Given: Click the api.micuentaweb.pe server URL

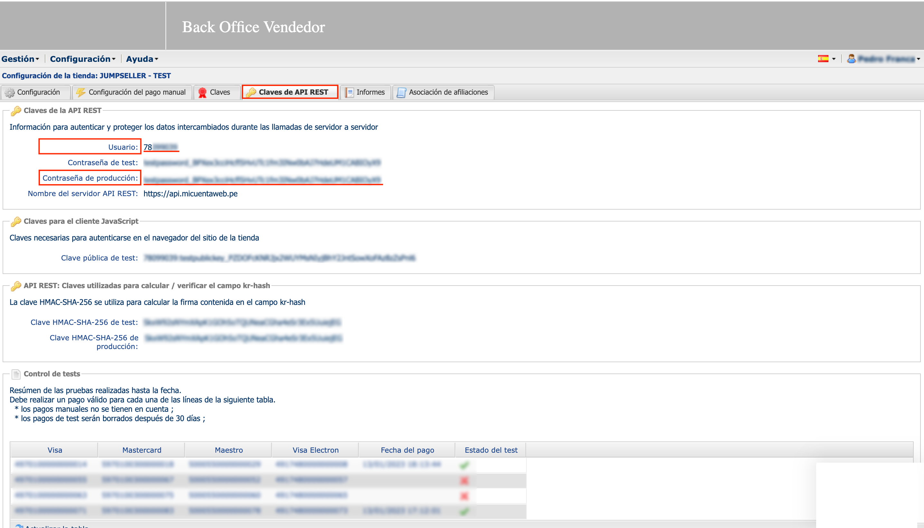Looking at the screenshot, I should click(x=190, y=193).
